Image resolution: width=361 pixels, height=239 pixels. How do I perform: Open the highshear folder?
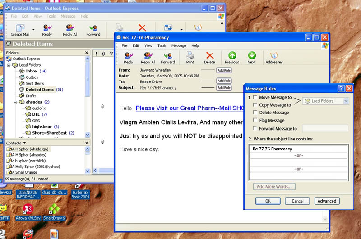click(42, 127)
